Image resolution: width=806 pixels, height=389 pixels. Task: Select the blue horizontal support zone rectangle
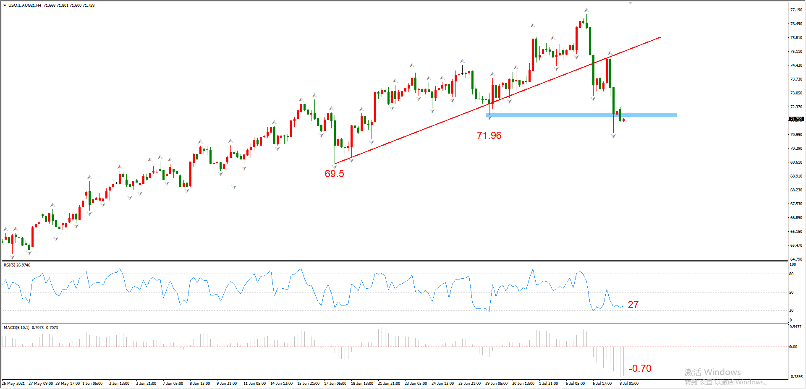tap(581, 115)
